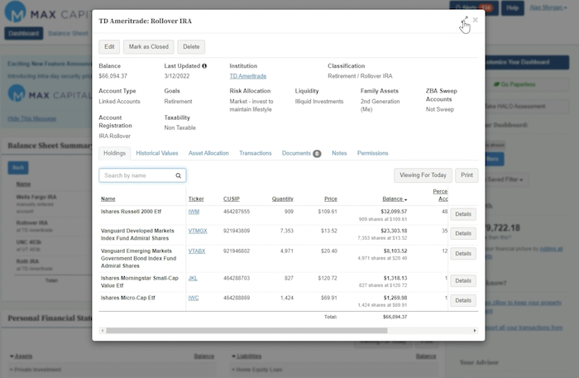Click the horizontal scrollbar left arrow
The width and height of the screenshot is (579, 378).
(x=103, y=330)
